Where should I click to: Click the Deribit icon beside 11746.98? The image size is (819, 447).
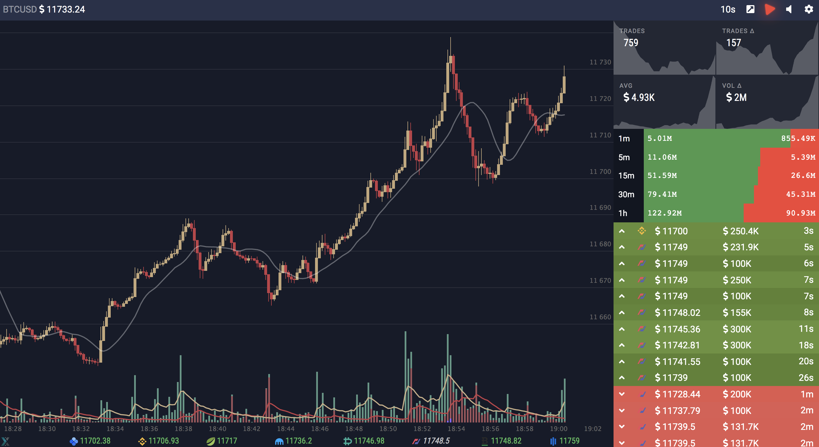click(348, 441)
